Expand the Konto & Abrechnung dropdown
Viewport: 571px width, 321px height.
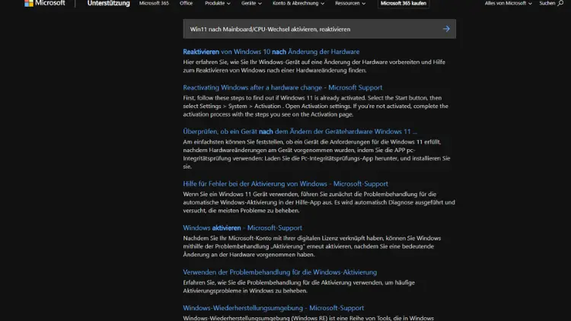(x=298, y=3)
